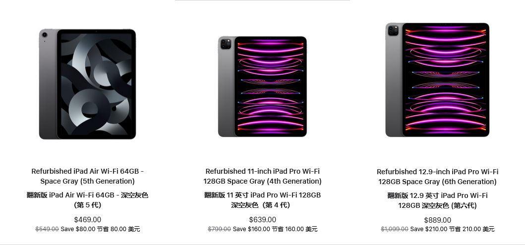
Task: Click the Save $80.00 text
Action: (x=77, y=229)
